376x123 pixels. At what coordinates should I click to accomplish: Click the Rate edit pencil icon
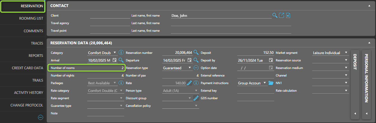pyautogui.click(x=189, y=83)
